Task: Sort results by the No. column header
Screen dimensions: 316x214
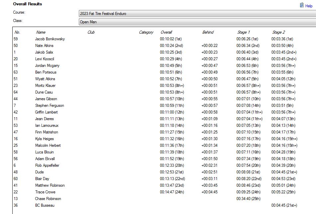Action: click(17, 32)
